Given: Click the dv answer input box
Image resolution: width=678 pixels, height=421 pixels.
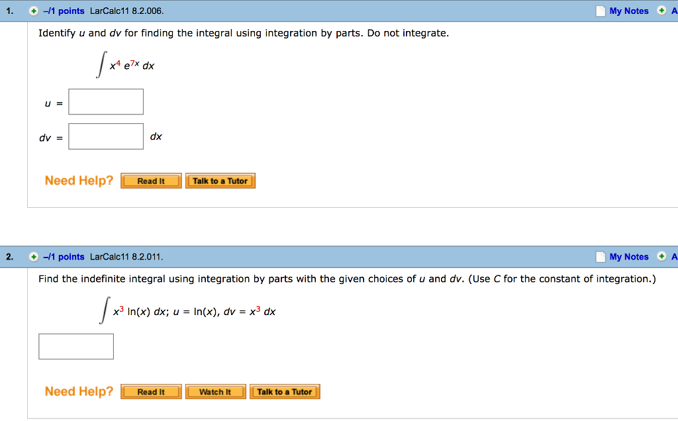Looking at the screenshot, I should click(106, 136).
